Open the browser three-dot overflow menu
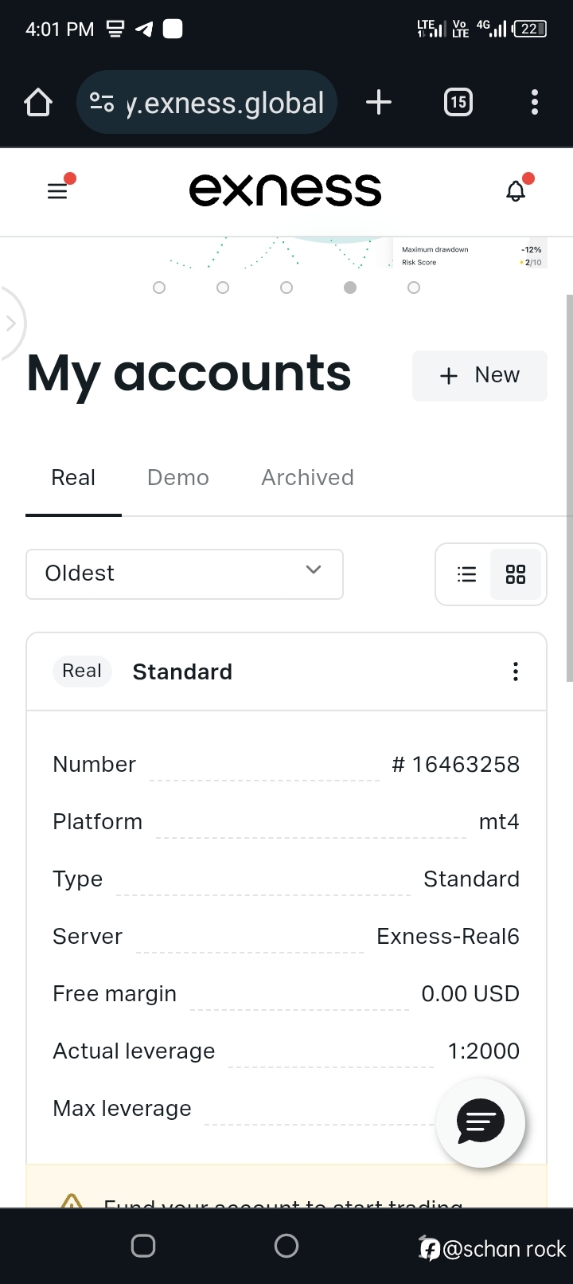The width and height of the screenshot is (573, 1284). click(534, 102)
